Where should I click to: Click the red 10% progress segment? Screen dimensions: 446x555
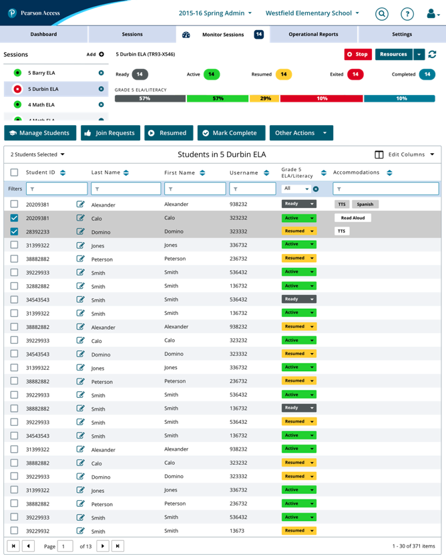(322, 98)
